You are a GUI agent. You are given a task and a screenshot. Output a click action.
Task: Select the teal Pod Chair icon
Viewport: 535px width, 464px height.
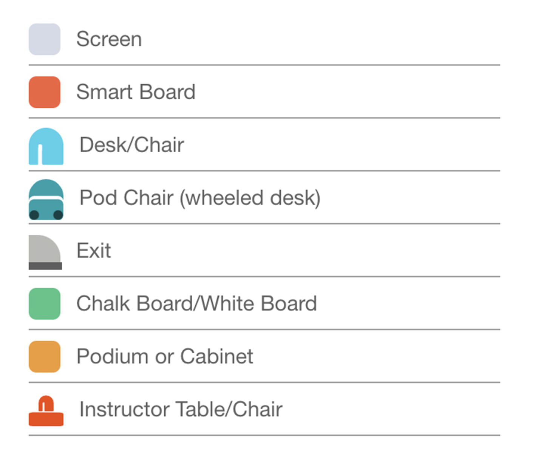click(46, 200)
